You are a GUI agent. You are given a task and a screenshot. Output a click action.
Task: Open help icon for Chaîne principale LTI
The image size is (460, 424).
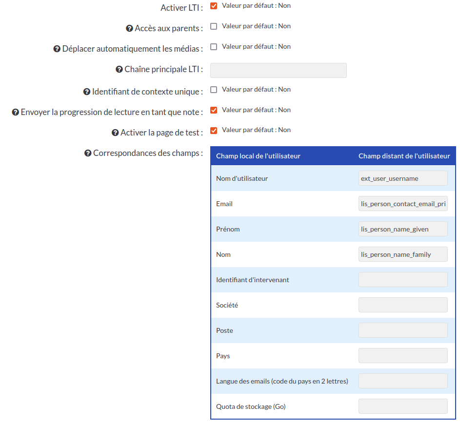119,69
